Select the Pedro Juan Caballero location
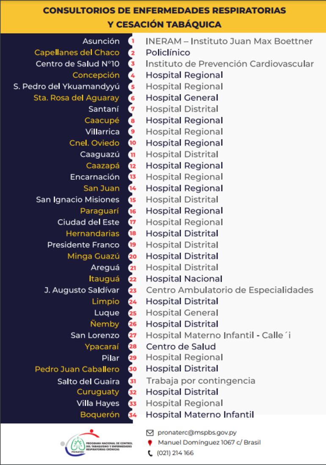Viewport: 326px width, 465px height. coord(77,369)
